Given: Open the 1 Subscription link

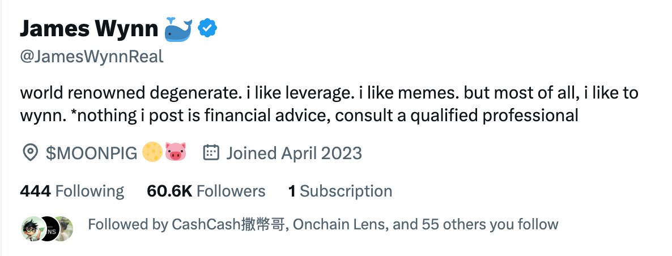Looking at the screenshot, I should tap(340, 191).
